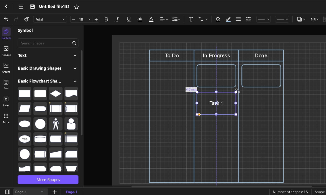326x195 pixels.
Task: Select the Page-1 tab
Action: [72, 192]
